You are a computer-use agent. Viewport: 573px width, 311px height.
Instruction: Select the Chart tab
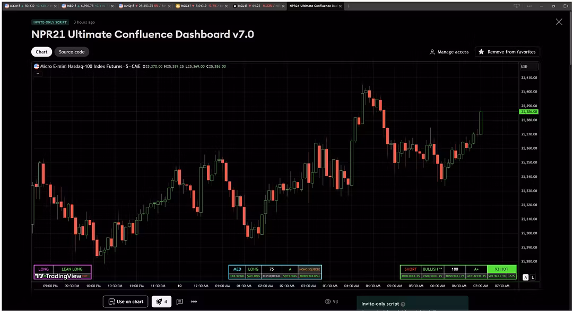click(x=41, y=52)
